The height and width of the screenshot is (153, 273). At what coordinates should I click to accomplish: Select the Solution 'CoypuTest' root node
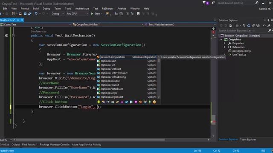click(x=242, y=36)
